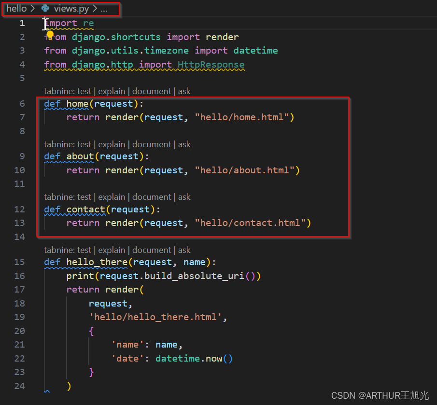Open the quick fix lightbulb on line 2
Screen dimensions: 437x405
(50, 34)
